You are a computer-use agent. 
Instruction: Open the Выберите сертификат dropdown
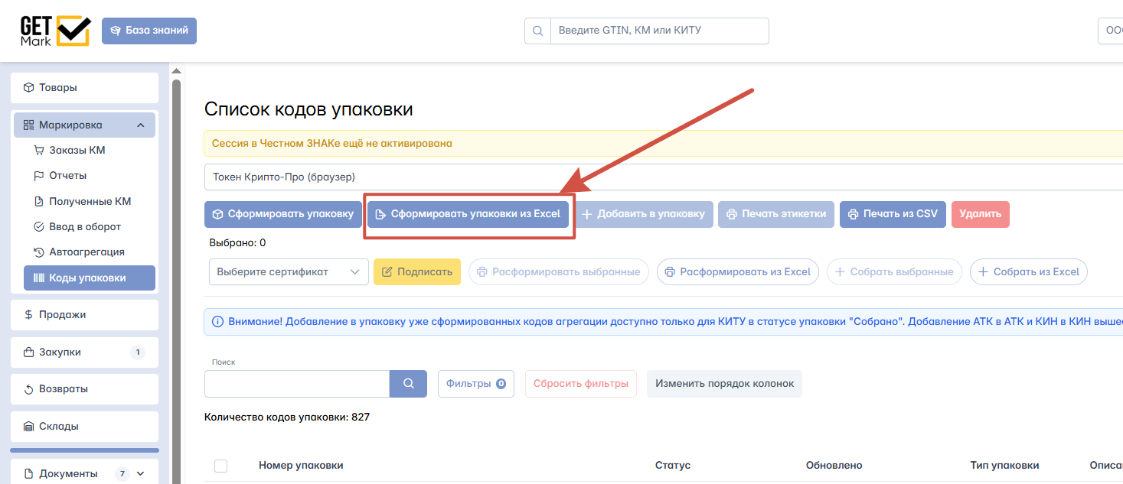coord(289,271)
